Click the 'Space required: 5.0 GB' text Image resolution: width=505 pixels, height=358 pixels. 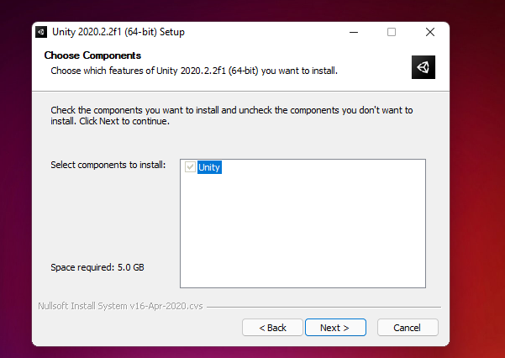97,267
